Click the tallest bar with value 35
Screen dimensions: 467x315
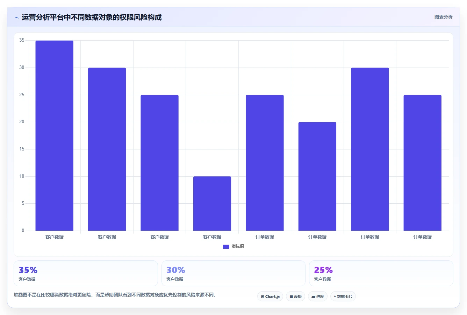click(x=55, y=135)
